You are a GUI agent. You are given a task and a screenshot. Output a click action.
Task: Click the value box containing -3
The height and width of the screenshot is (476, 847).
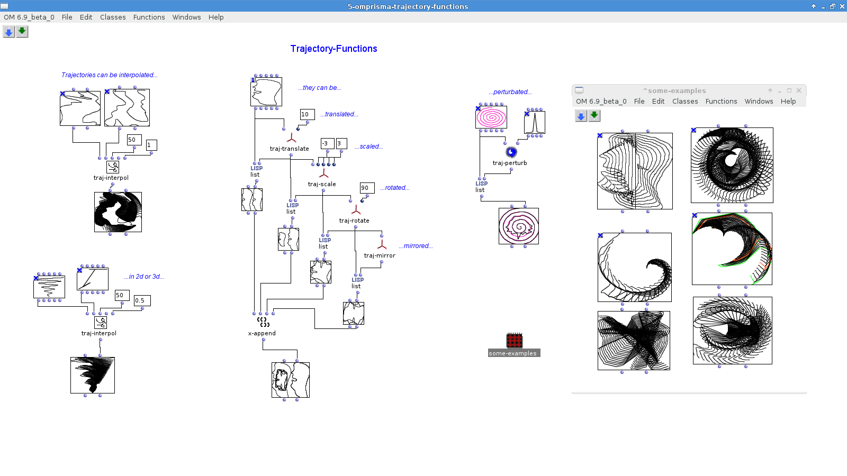coord(327,143)
